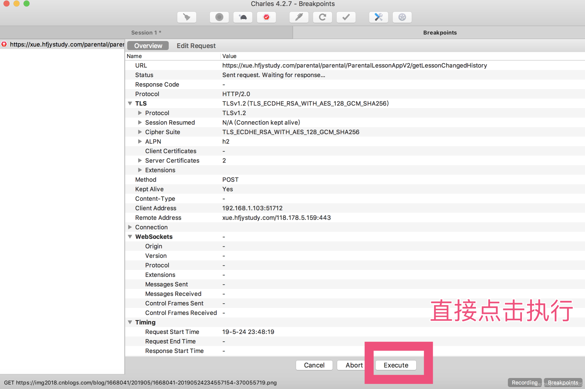585x389 pixels.
Task: Select the URL value getLessonChangedHistory
Action: pos(354,66)
